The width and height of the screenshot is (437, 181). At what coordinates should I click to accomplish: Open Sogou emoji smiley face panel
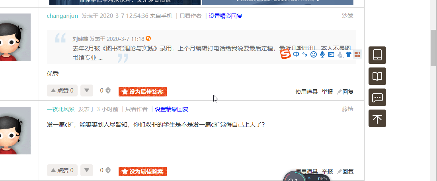(x=314, y=54)
